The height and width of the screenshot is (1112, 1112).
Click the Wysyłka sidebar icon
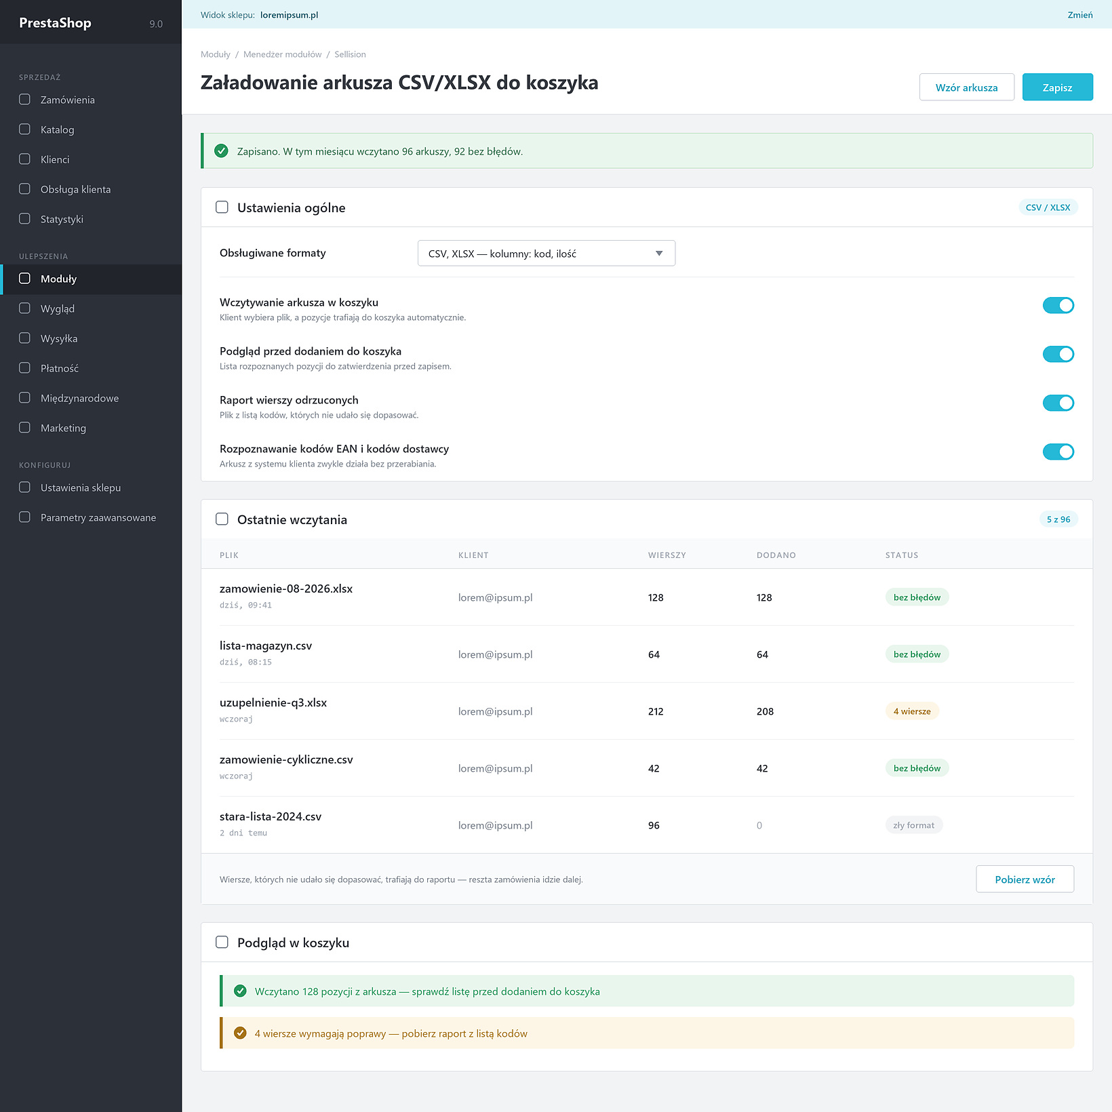click(x=24, y=338)
